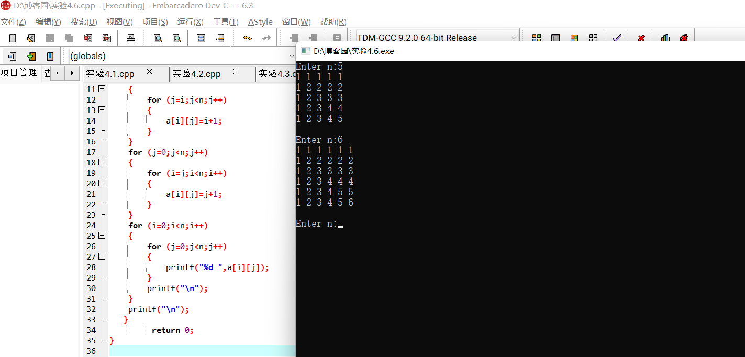Collapse the code fold at line 11
Screen dimensions: 745x357
102,89
